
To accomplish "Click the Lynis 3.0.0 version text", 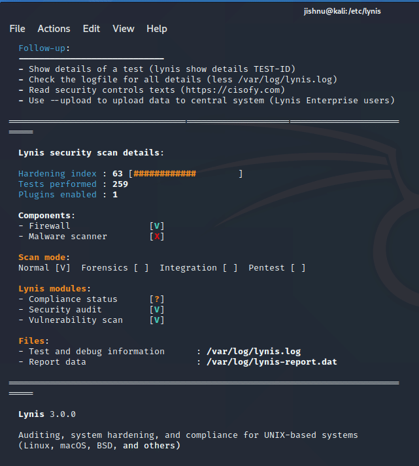I will pos(47,414).
